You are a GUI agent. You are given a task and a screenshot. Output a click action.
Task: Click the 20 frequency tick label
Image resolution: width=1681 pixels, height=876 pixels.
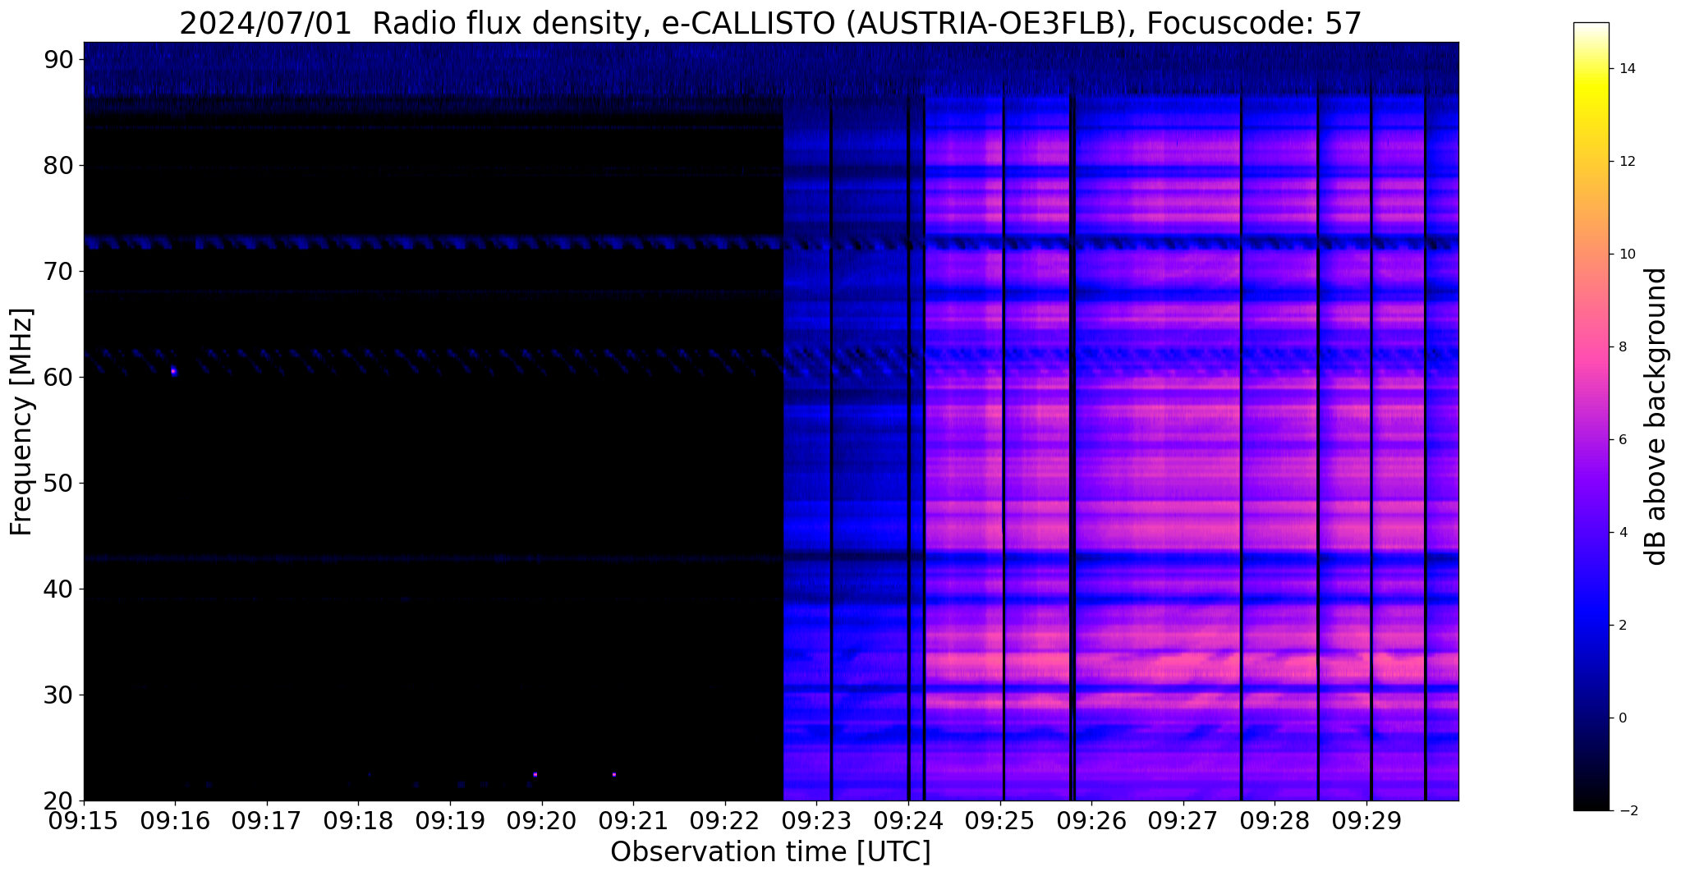click(x=57, y=800)
